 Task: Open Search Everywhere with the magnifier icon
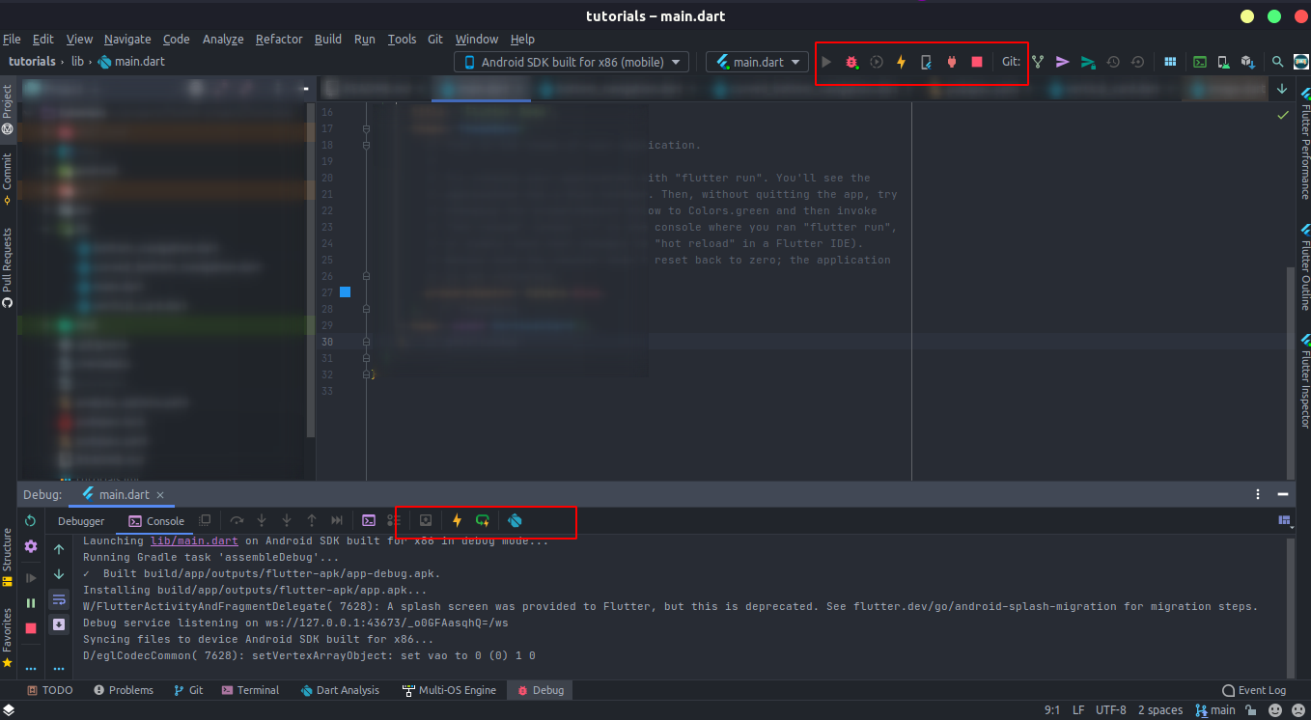(1276, 61)
